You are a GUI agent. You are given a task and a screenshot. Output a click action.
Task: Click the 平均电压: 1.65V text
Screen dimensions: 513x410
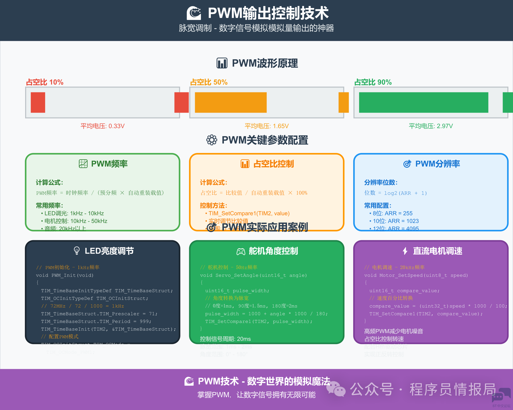coord(266,126)
